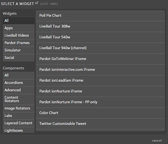This screenshot has height=144, width=168.
Task: Select Content Rotators category
Action: point(19,99)
